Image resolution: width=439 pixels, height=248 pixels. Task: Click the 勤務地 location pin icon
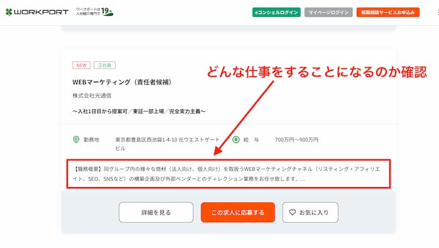click(x=76, y=139)
